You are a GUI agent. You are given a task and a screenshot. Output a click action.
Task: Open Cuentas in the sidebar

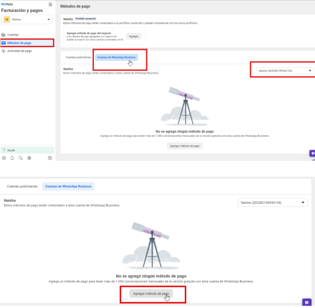pos(13,35)
